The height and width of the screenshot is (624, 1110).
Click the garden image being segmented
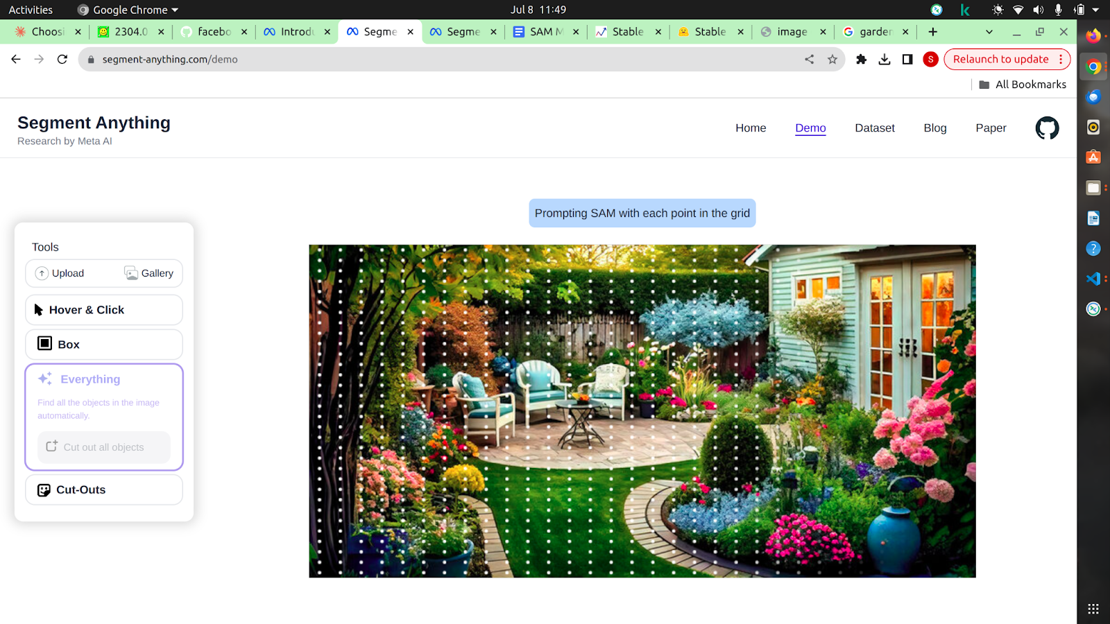[642, 411]
